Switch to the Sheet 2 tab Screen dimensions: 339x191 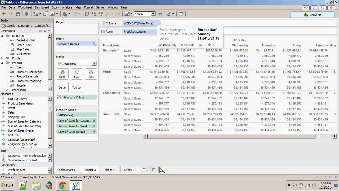129,170
